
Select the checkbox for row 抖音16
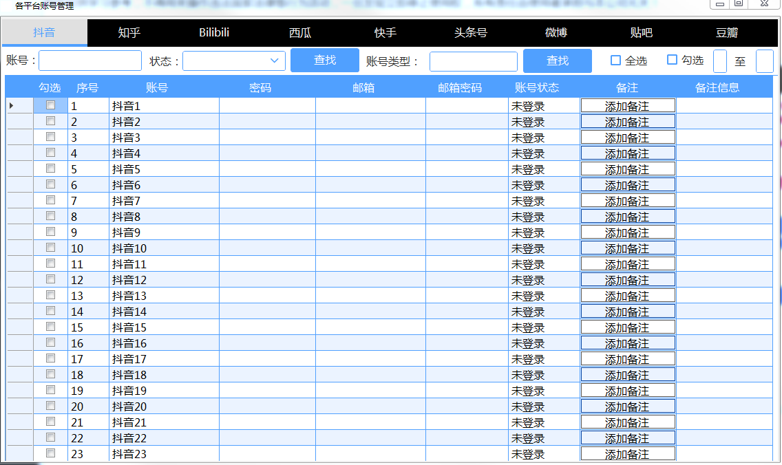point(50,343)
